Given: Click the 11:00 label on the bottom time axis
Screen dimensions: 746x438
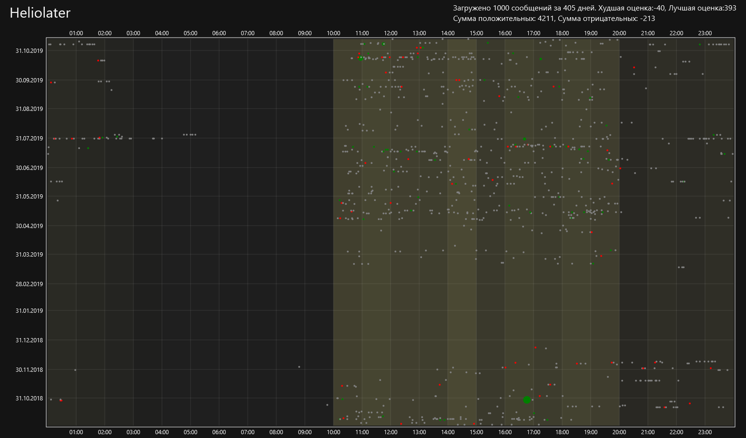Looking at the screenshot, I should (362, 432).
